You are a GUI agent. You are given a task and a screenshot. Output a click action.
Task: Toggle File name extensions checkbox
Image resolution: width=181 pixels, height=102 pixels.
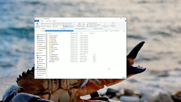tap(94, 25)
